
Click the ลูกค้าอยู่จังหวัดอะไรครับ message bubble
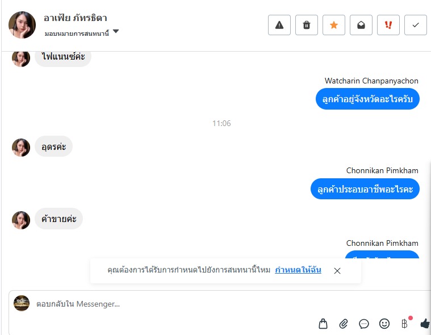click(x=367, y=99)
